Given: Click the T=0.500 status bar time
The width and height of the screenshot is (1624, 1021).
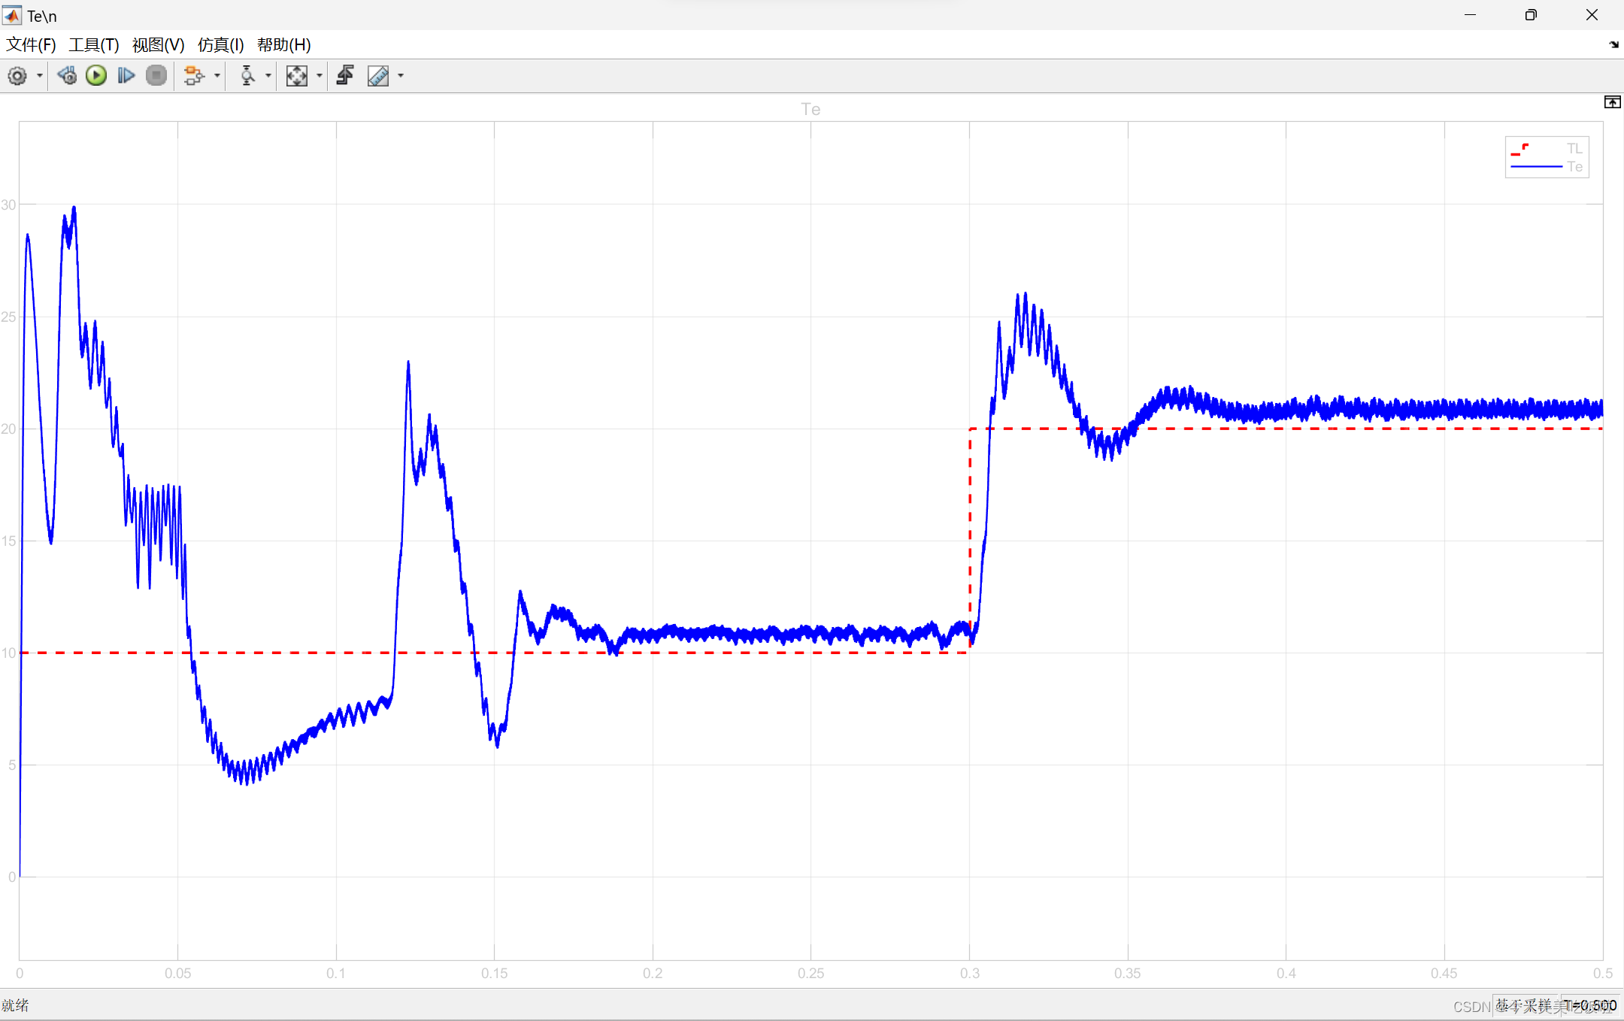Looking at the screenshot, I should coord(1590,1006).
